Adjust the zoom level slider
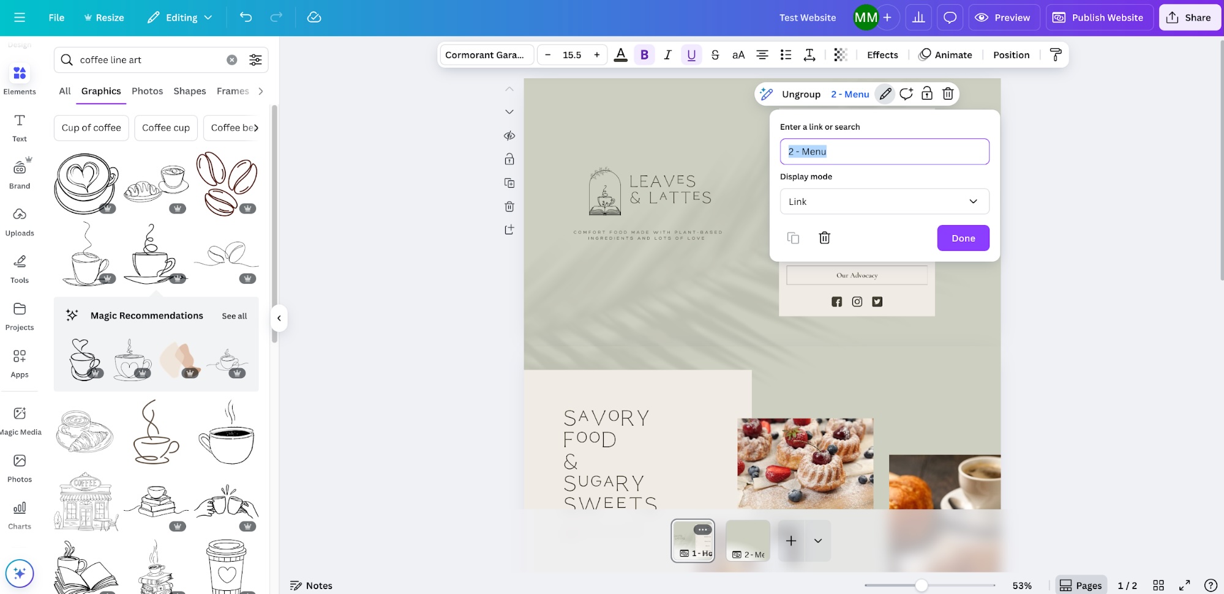1224x594 pixels. point(922,585)
